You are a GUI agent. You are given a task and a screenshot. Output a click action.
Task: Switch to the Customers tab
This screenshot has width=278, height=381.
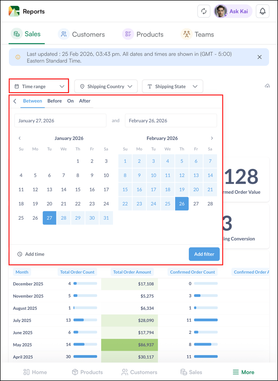point(81,35)
